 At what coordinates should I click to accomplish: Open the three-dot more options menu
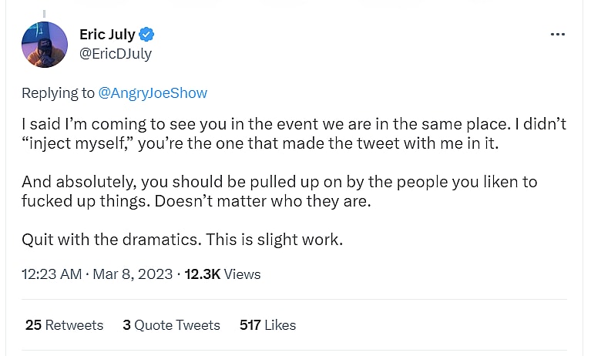[x=558, y=35]
